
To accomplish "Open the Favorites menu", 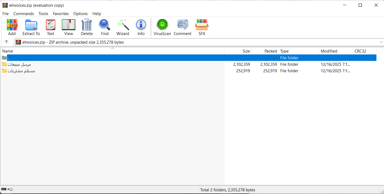I will pos(61,14).
